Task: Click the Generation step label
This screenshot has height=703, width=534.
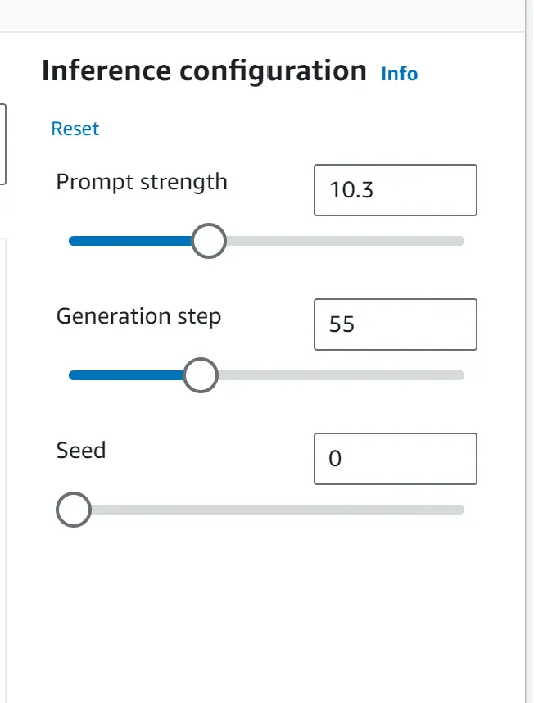Action: (138, 315)
